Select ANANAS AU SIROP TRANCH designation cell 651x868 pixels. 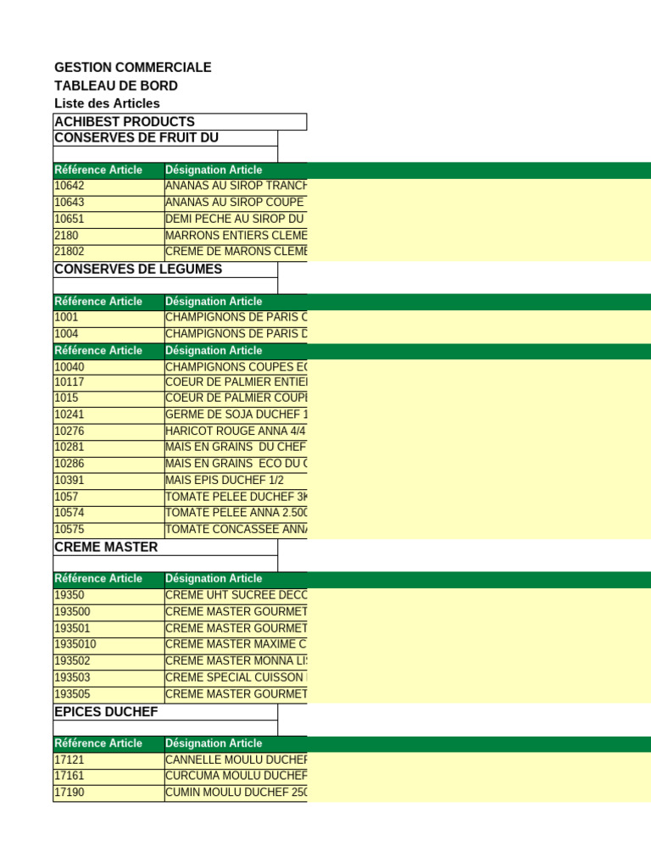(x=236, y=186)
